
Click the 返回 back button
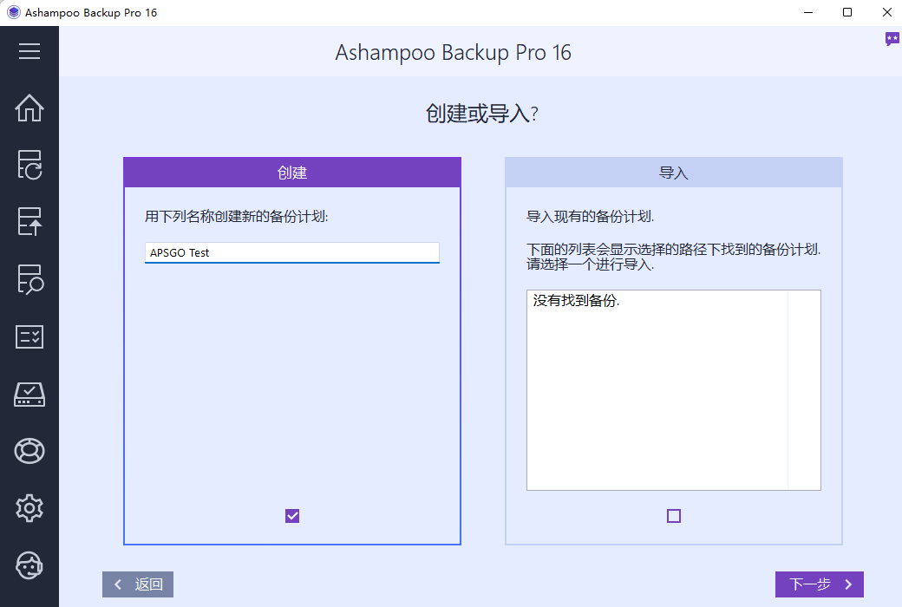(x=138, y=584)
